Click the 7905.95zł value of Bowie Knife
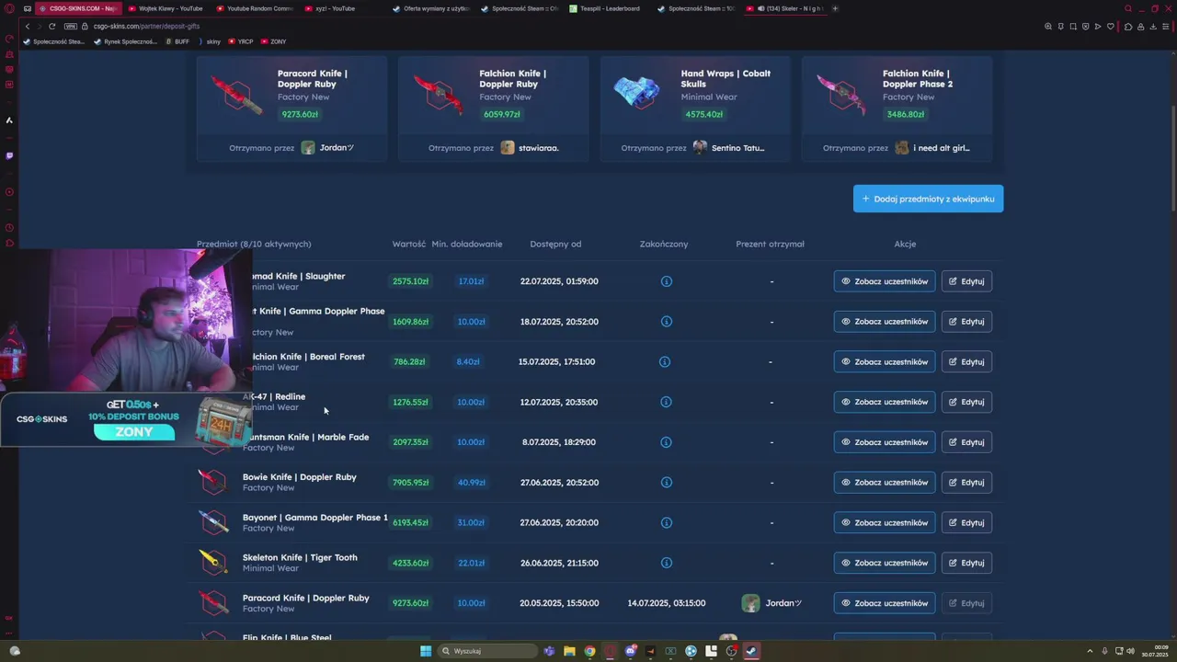Image resolution: width=1177 pixels, height=662 pixels. coord(410,483)
